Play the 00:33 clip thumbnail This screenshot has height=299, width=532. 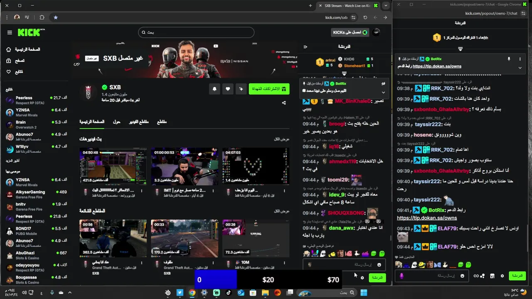click(185, 238)
